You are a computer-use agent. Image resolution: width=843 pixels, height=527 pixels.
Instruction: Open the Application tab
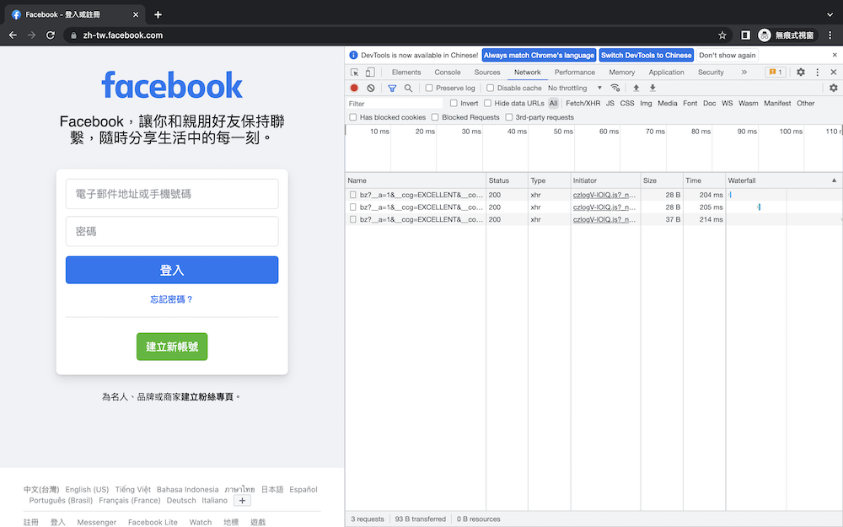(666, 72)
